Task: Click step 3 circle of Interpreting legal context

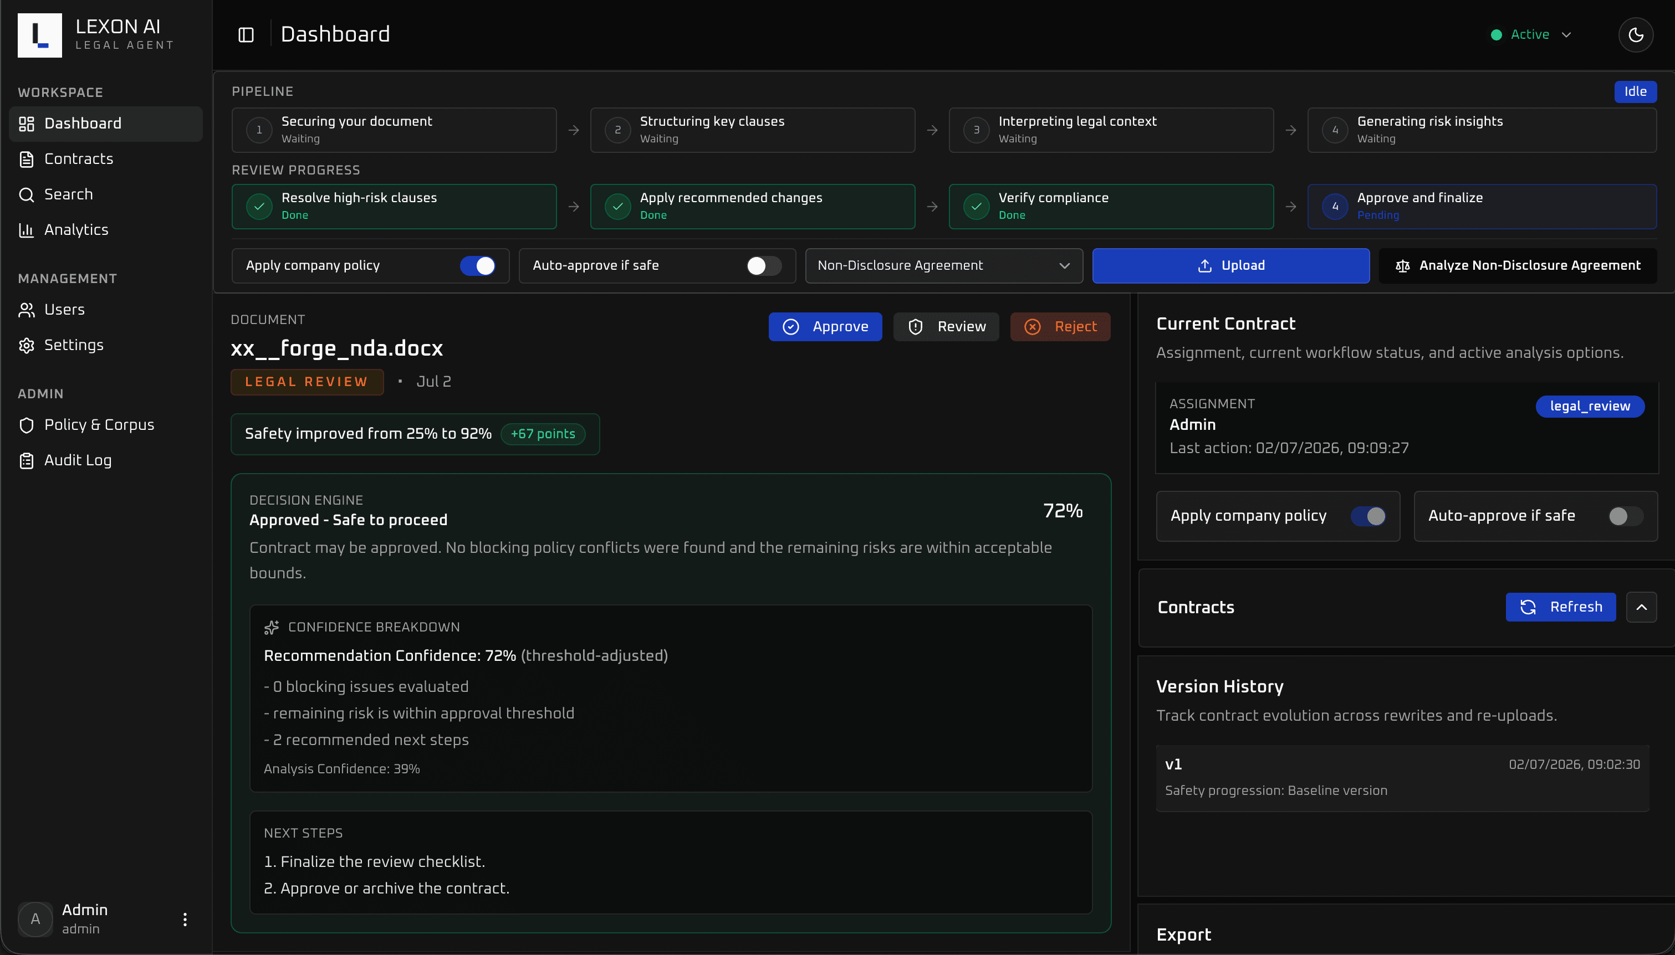Action: (976, 130)
